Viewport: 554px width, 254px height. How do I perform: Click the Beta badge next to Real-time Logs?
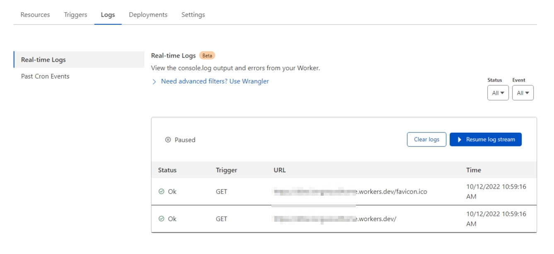(207, 55)
